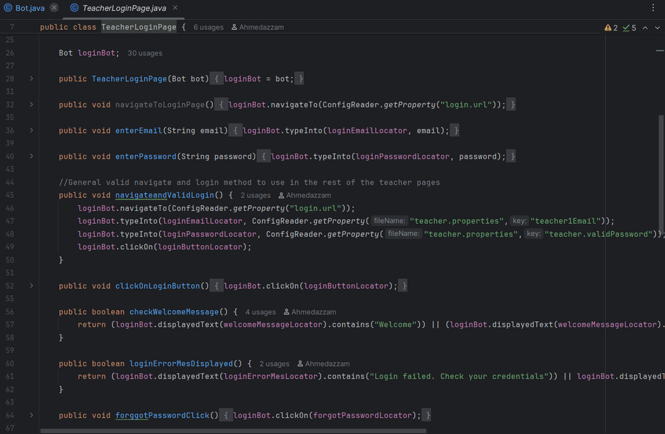Open the editor tabs kebab menu
The width and height of the screenshot is (665, 434).
coord(653,8)
